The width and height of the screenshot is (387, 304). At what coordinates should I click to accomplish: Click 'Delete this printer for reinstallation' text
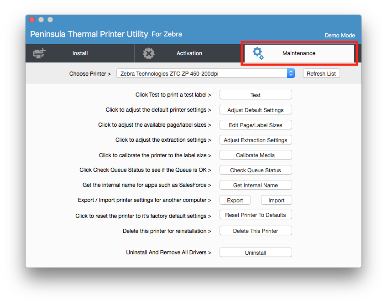[x=167, y=231]
